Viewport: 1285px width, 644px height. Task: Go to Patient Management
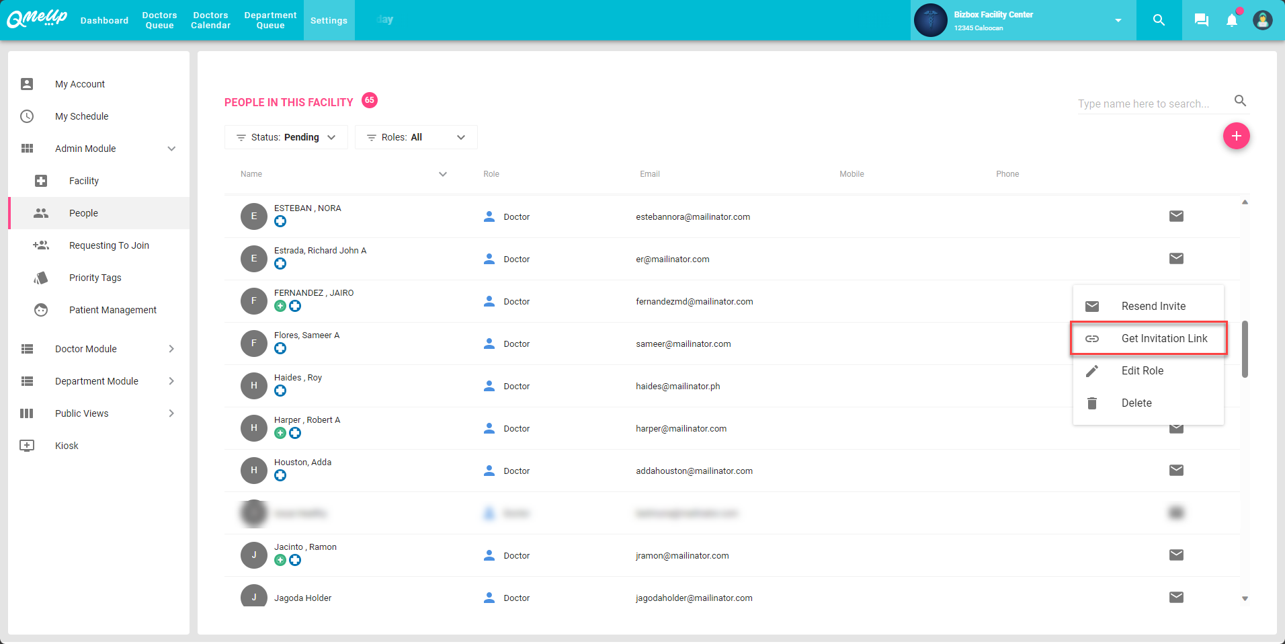click(x=112, y=310)
